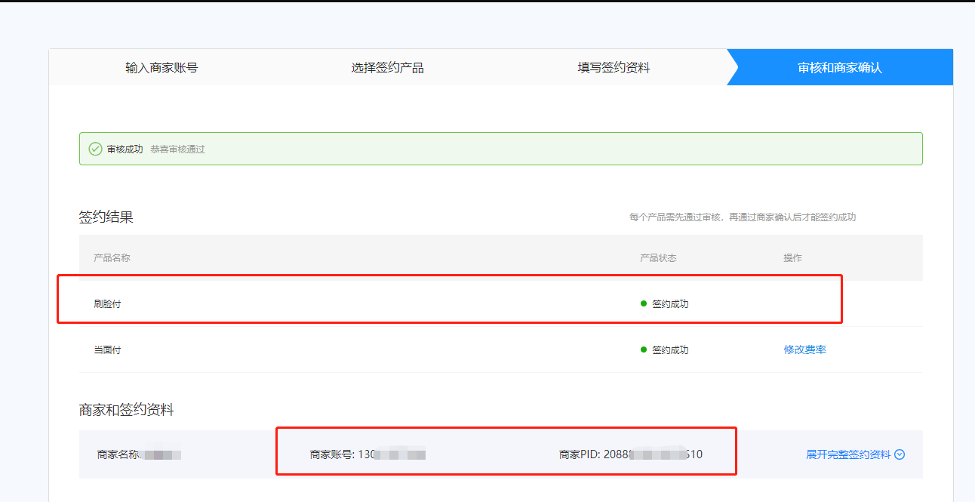
Task: Click 签约成功 status in the 刷脸付 row
Action: pyautogui.click(x=670, y=304)
